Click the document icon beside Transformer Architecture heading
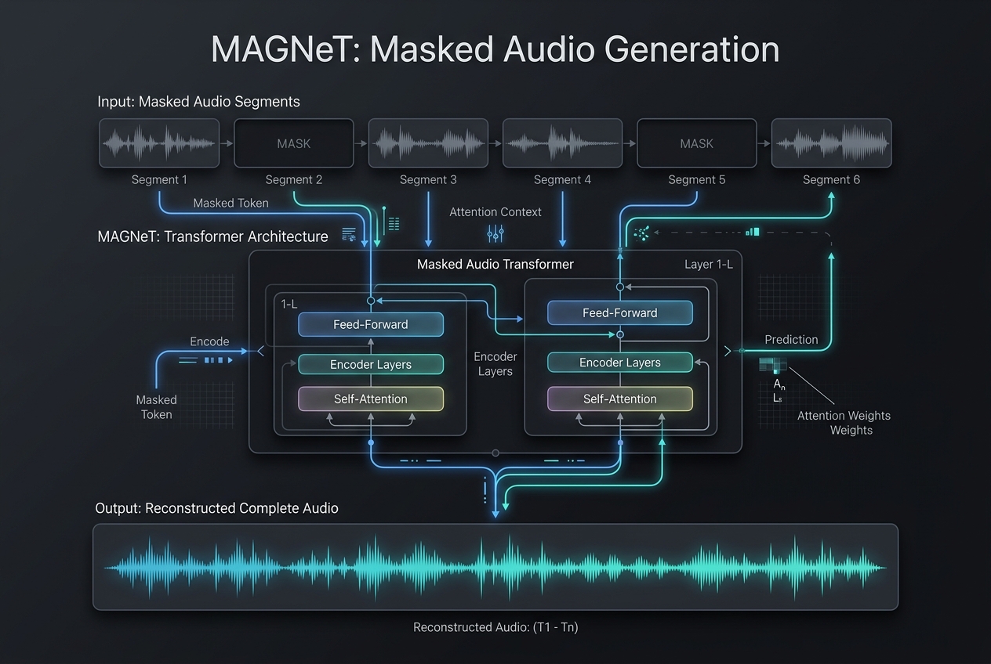Screen dimensions: 991x664 tap(349, 235)
